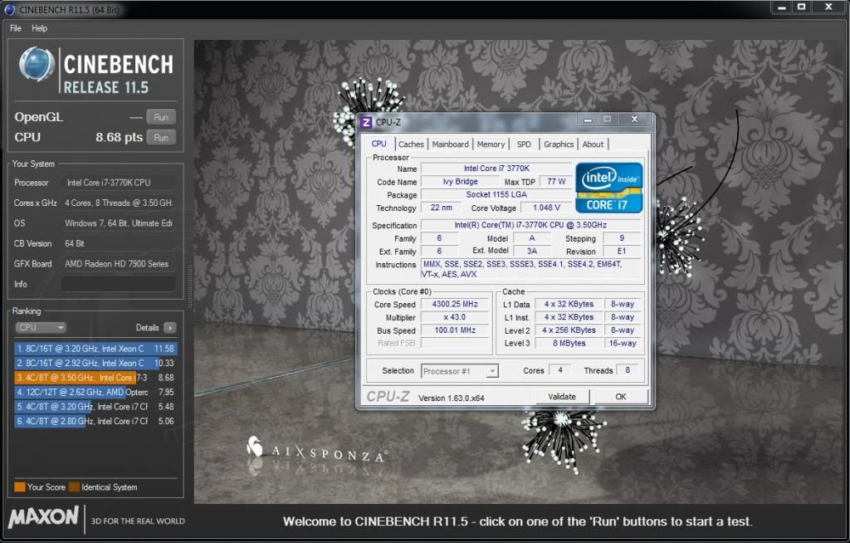Viewport: 850px width, 543px height.
Task: Switch to the Memory tab
Action: tap(491, 144)
